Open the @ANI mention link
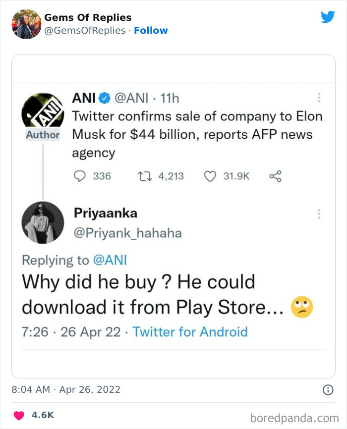Image resolution: width=347 pixels, height=429 pixels. coord(110,260)
